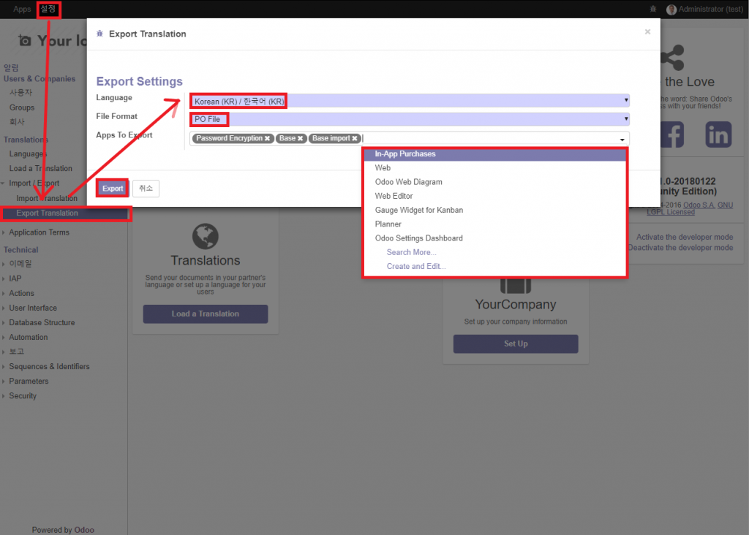Screen dimensions: 749x535
Task: Click the globe Translations icon
Action: [206, 236]
